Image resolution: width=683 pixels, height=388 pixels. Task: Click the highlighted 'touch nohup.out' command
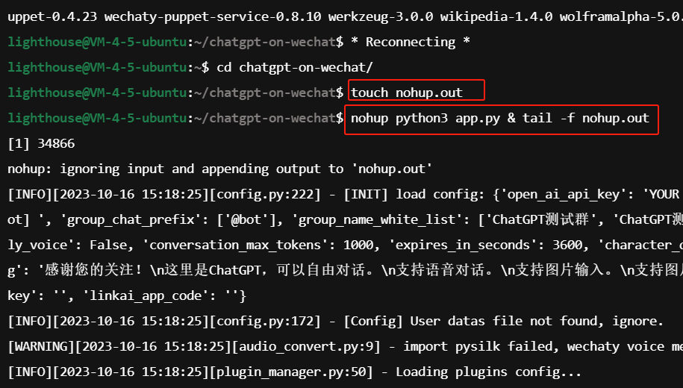(x=408, y=93)
